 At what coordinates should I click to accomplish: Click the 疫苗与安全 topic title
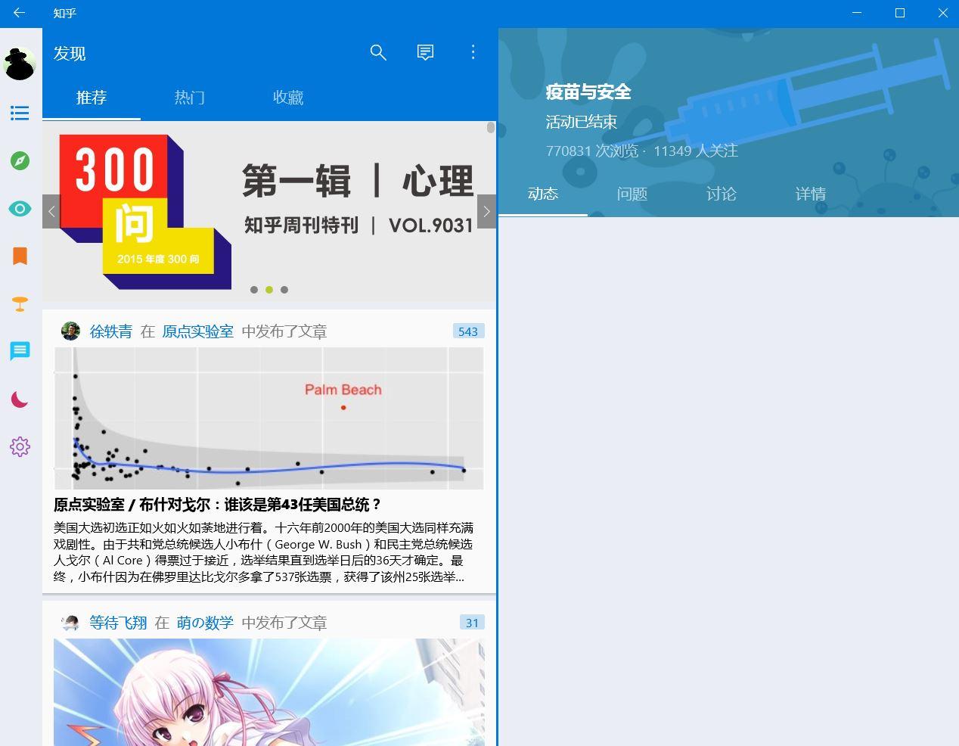point(588,92)
